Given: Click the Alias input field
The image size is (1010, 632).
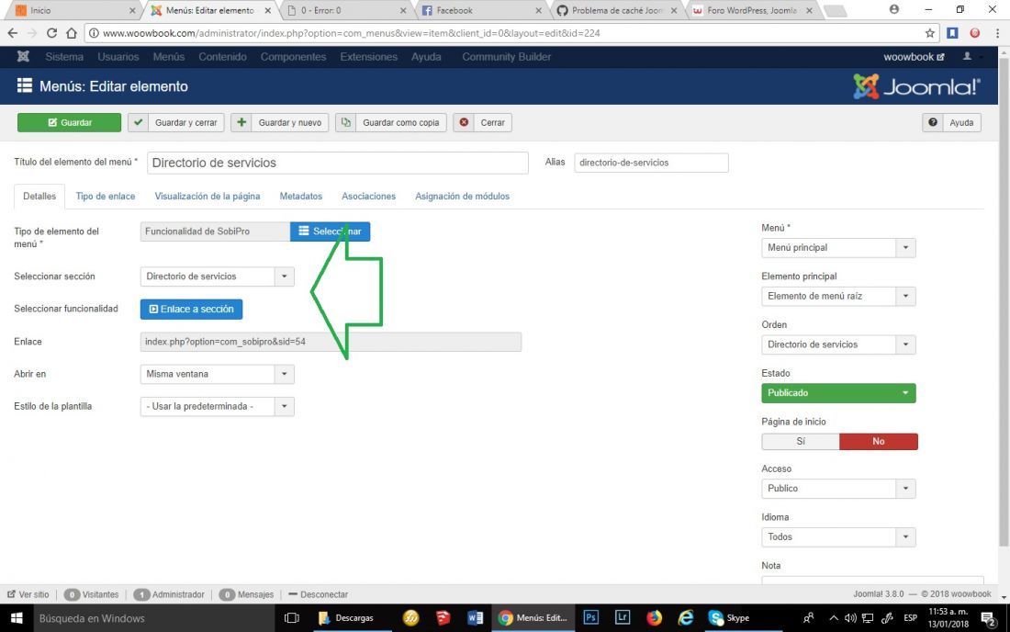Looking at the screenshot, I should pos(651,163).
